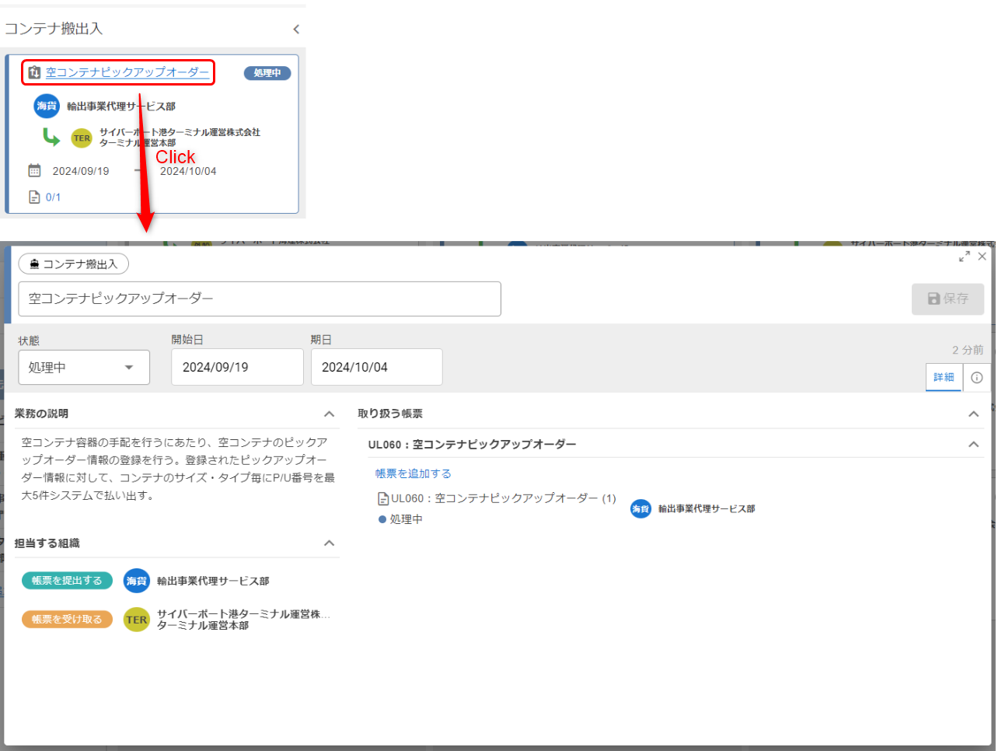Click the 帳票を追加する link
This screenshot has height=751, width=998.
[413, 473]
